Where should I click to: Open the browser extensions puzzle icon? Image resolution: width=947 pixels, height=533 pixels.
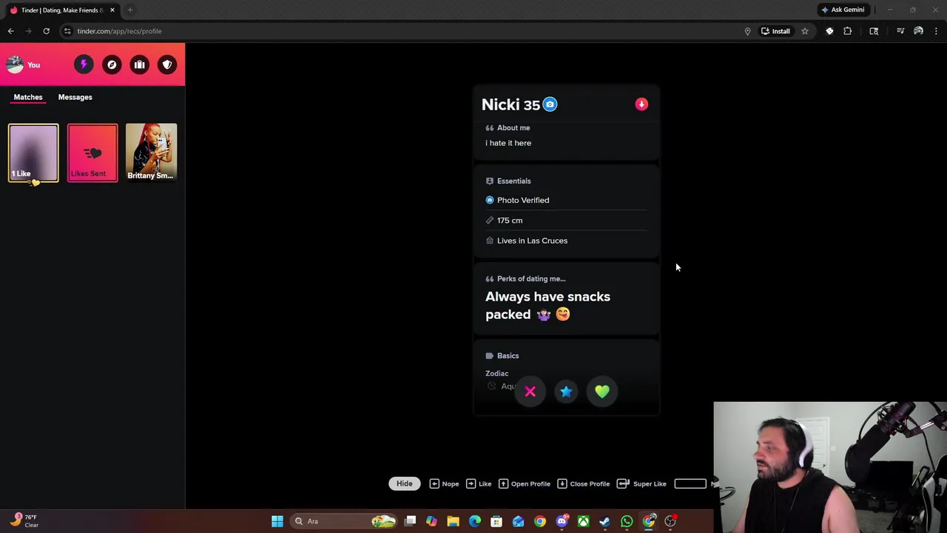tap(848, 31)
